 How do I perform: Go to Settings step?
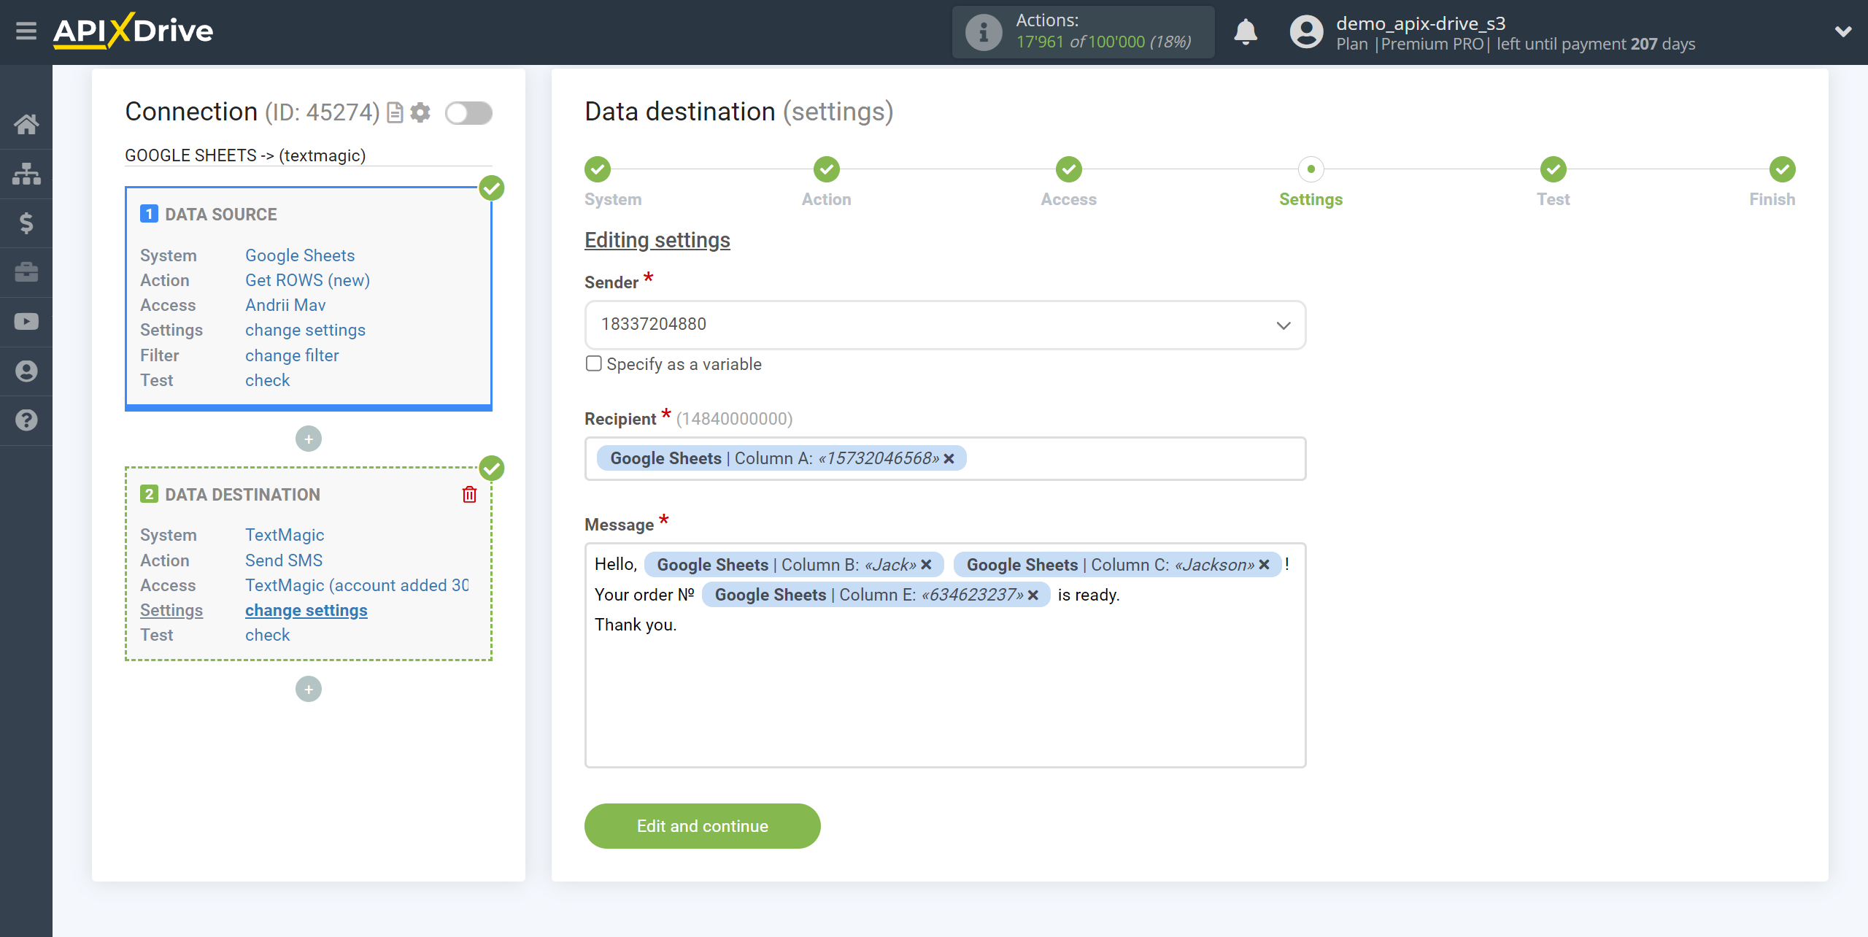coord(1311,169)
